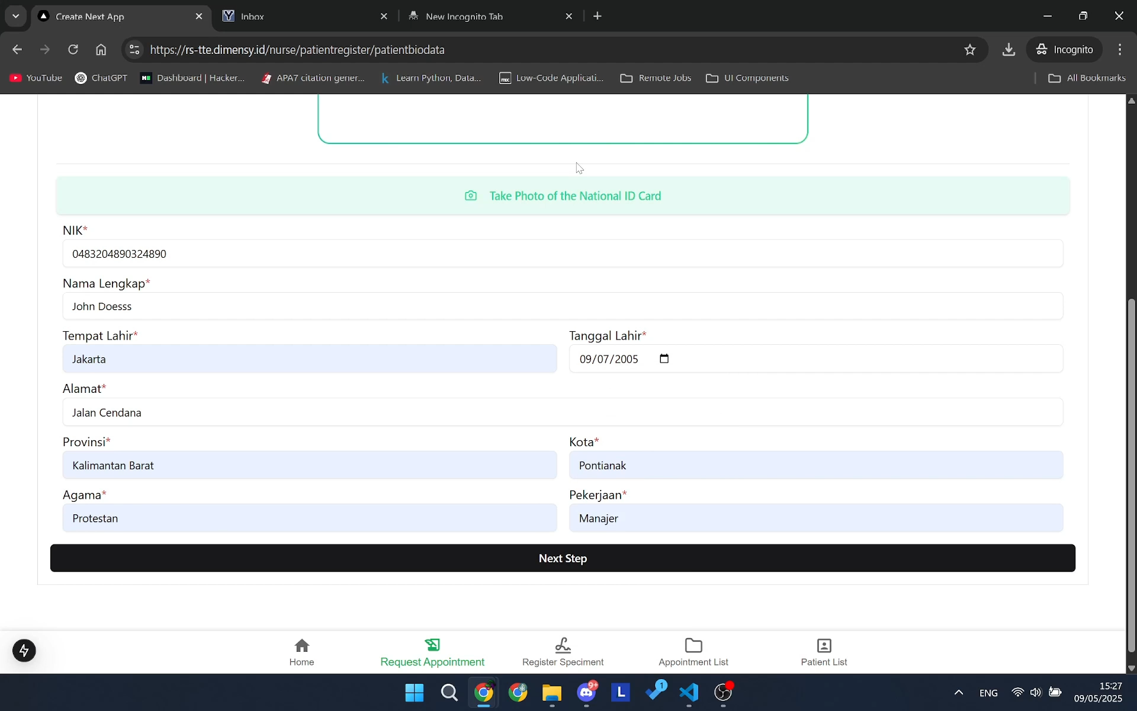The image size is (1137, 711).
Task: Open the browser Downloads icon
Action: [1008, 49]
